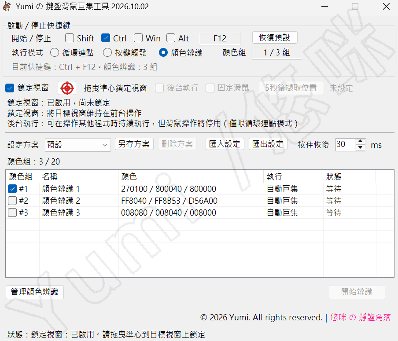The image size is (398, 341).
Task: Increase the 按住恢復 ms value
Action: tap(361, 142)
